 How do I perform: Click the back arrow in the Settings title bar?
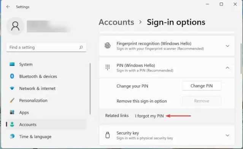[x=8, y=7]
